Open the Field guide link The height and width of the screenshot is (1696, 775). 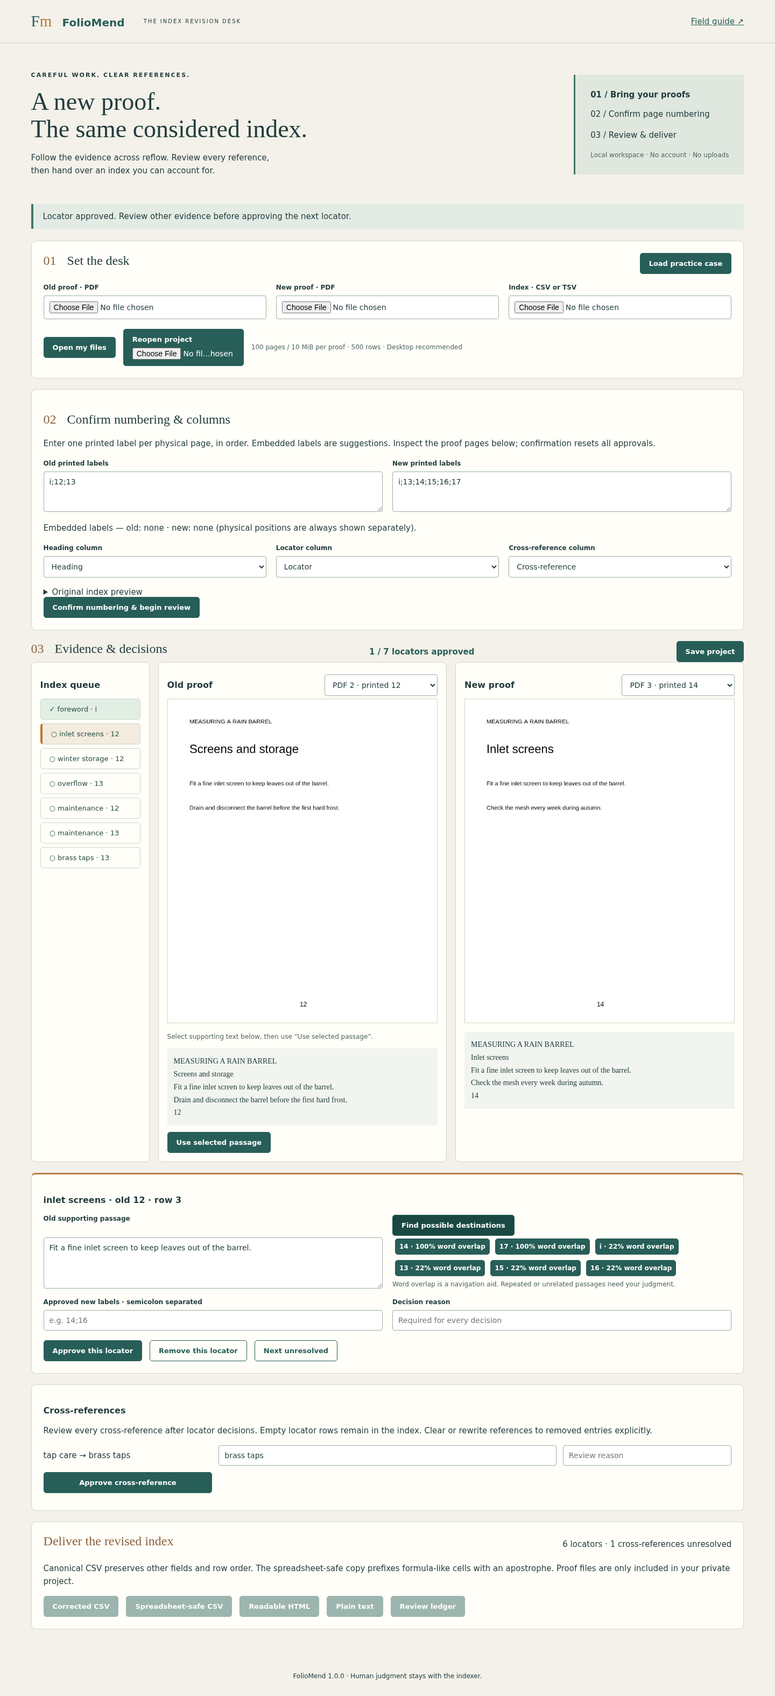click(717, 21)
